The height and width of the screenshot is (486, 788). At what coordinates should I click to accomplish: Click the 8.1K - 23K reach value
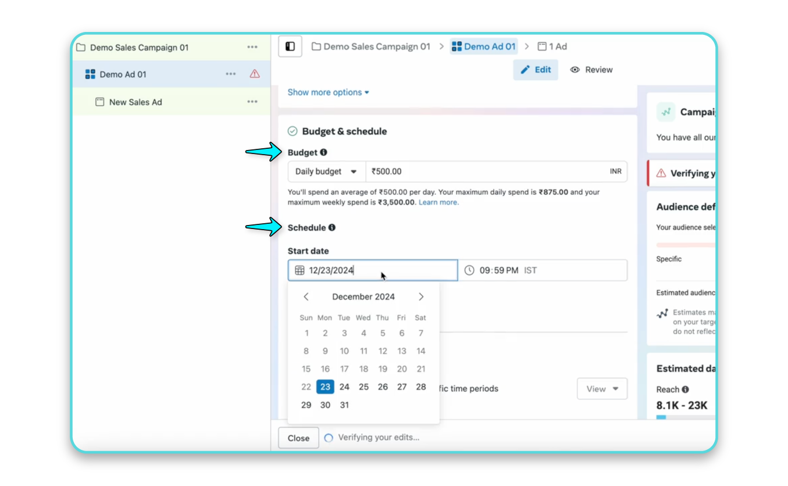click(682, 405)
